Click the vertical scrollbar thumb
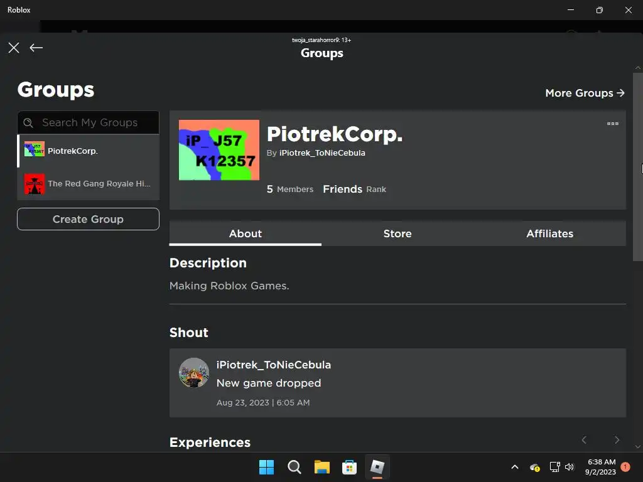The height and width of the screenshot is (482, 643). click(638, 167)
